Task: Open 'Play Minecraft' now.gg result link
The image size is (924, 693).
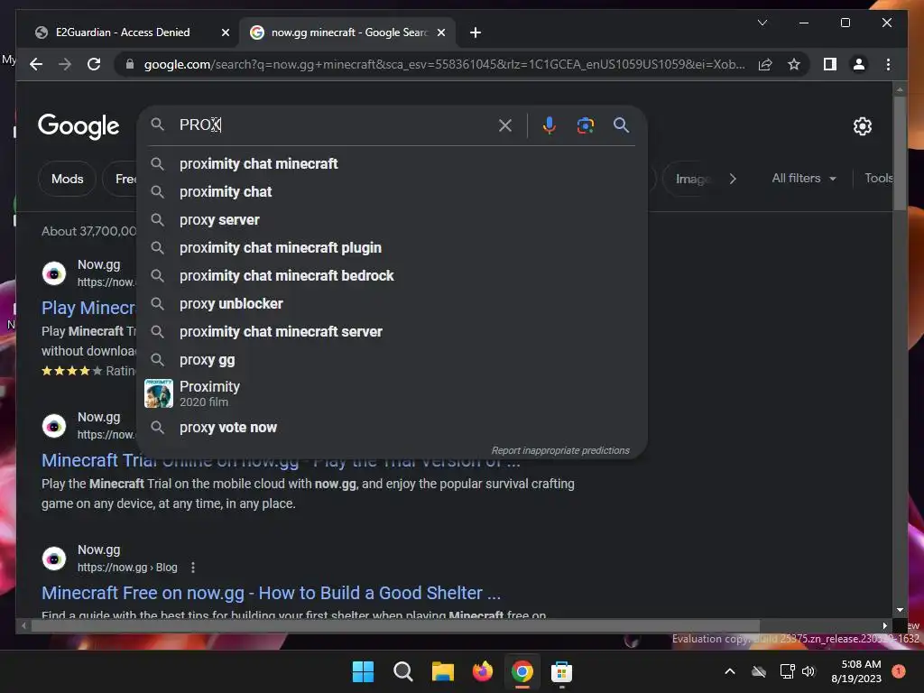Action: coord(88,308)
